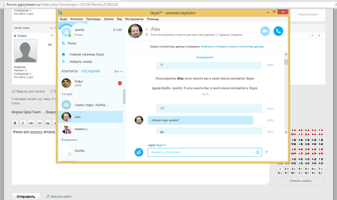Click Редактировать button on forum
Screen dimensions: 337x200
pos(308,14)
